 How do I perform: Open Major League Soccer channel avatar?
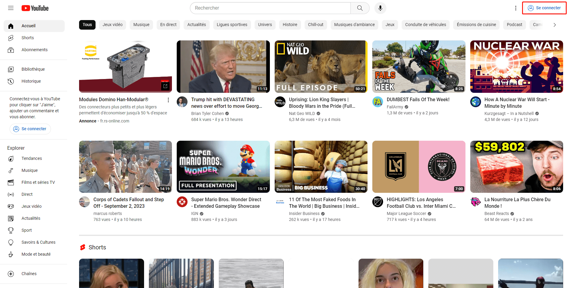pyautogui.click(x=378, y=202)
